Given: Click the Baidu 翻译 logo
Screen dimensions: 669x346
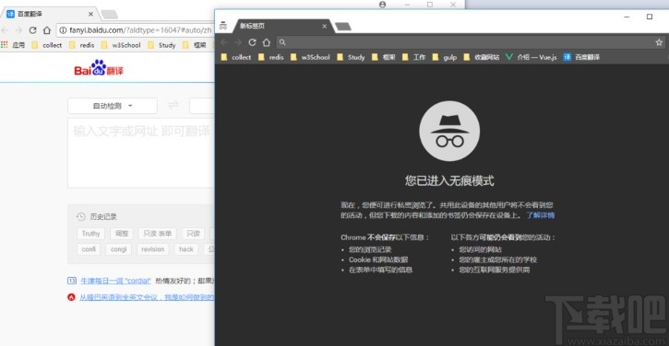Looking at the screenshot, I should [99, 68].
